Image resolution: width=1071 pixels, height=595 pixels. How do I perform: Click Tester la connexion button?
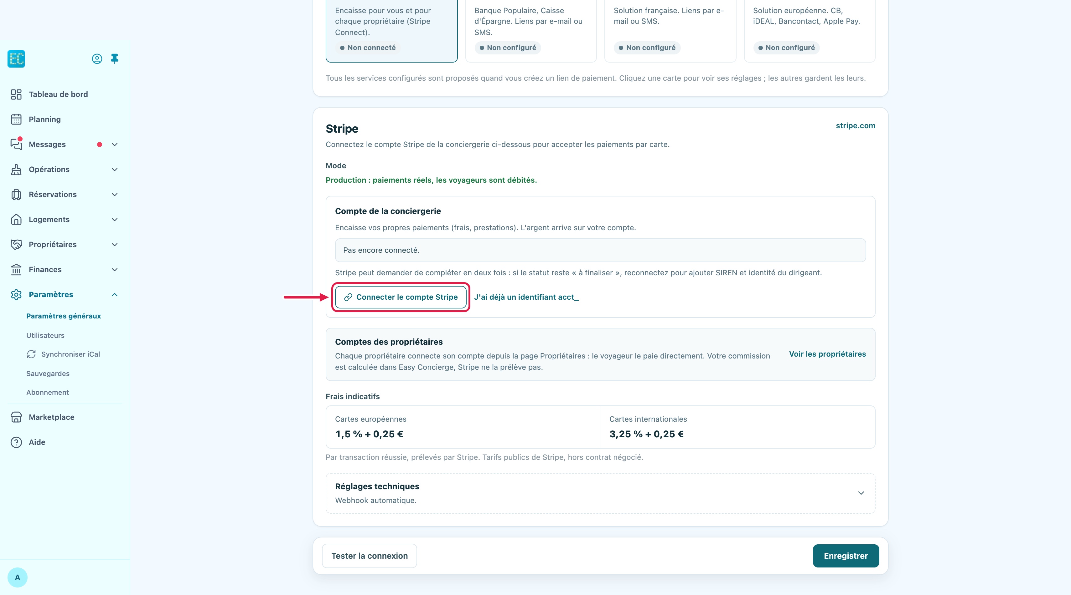pyautogui.click(x=369, y=556)
